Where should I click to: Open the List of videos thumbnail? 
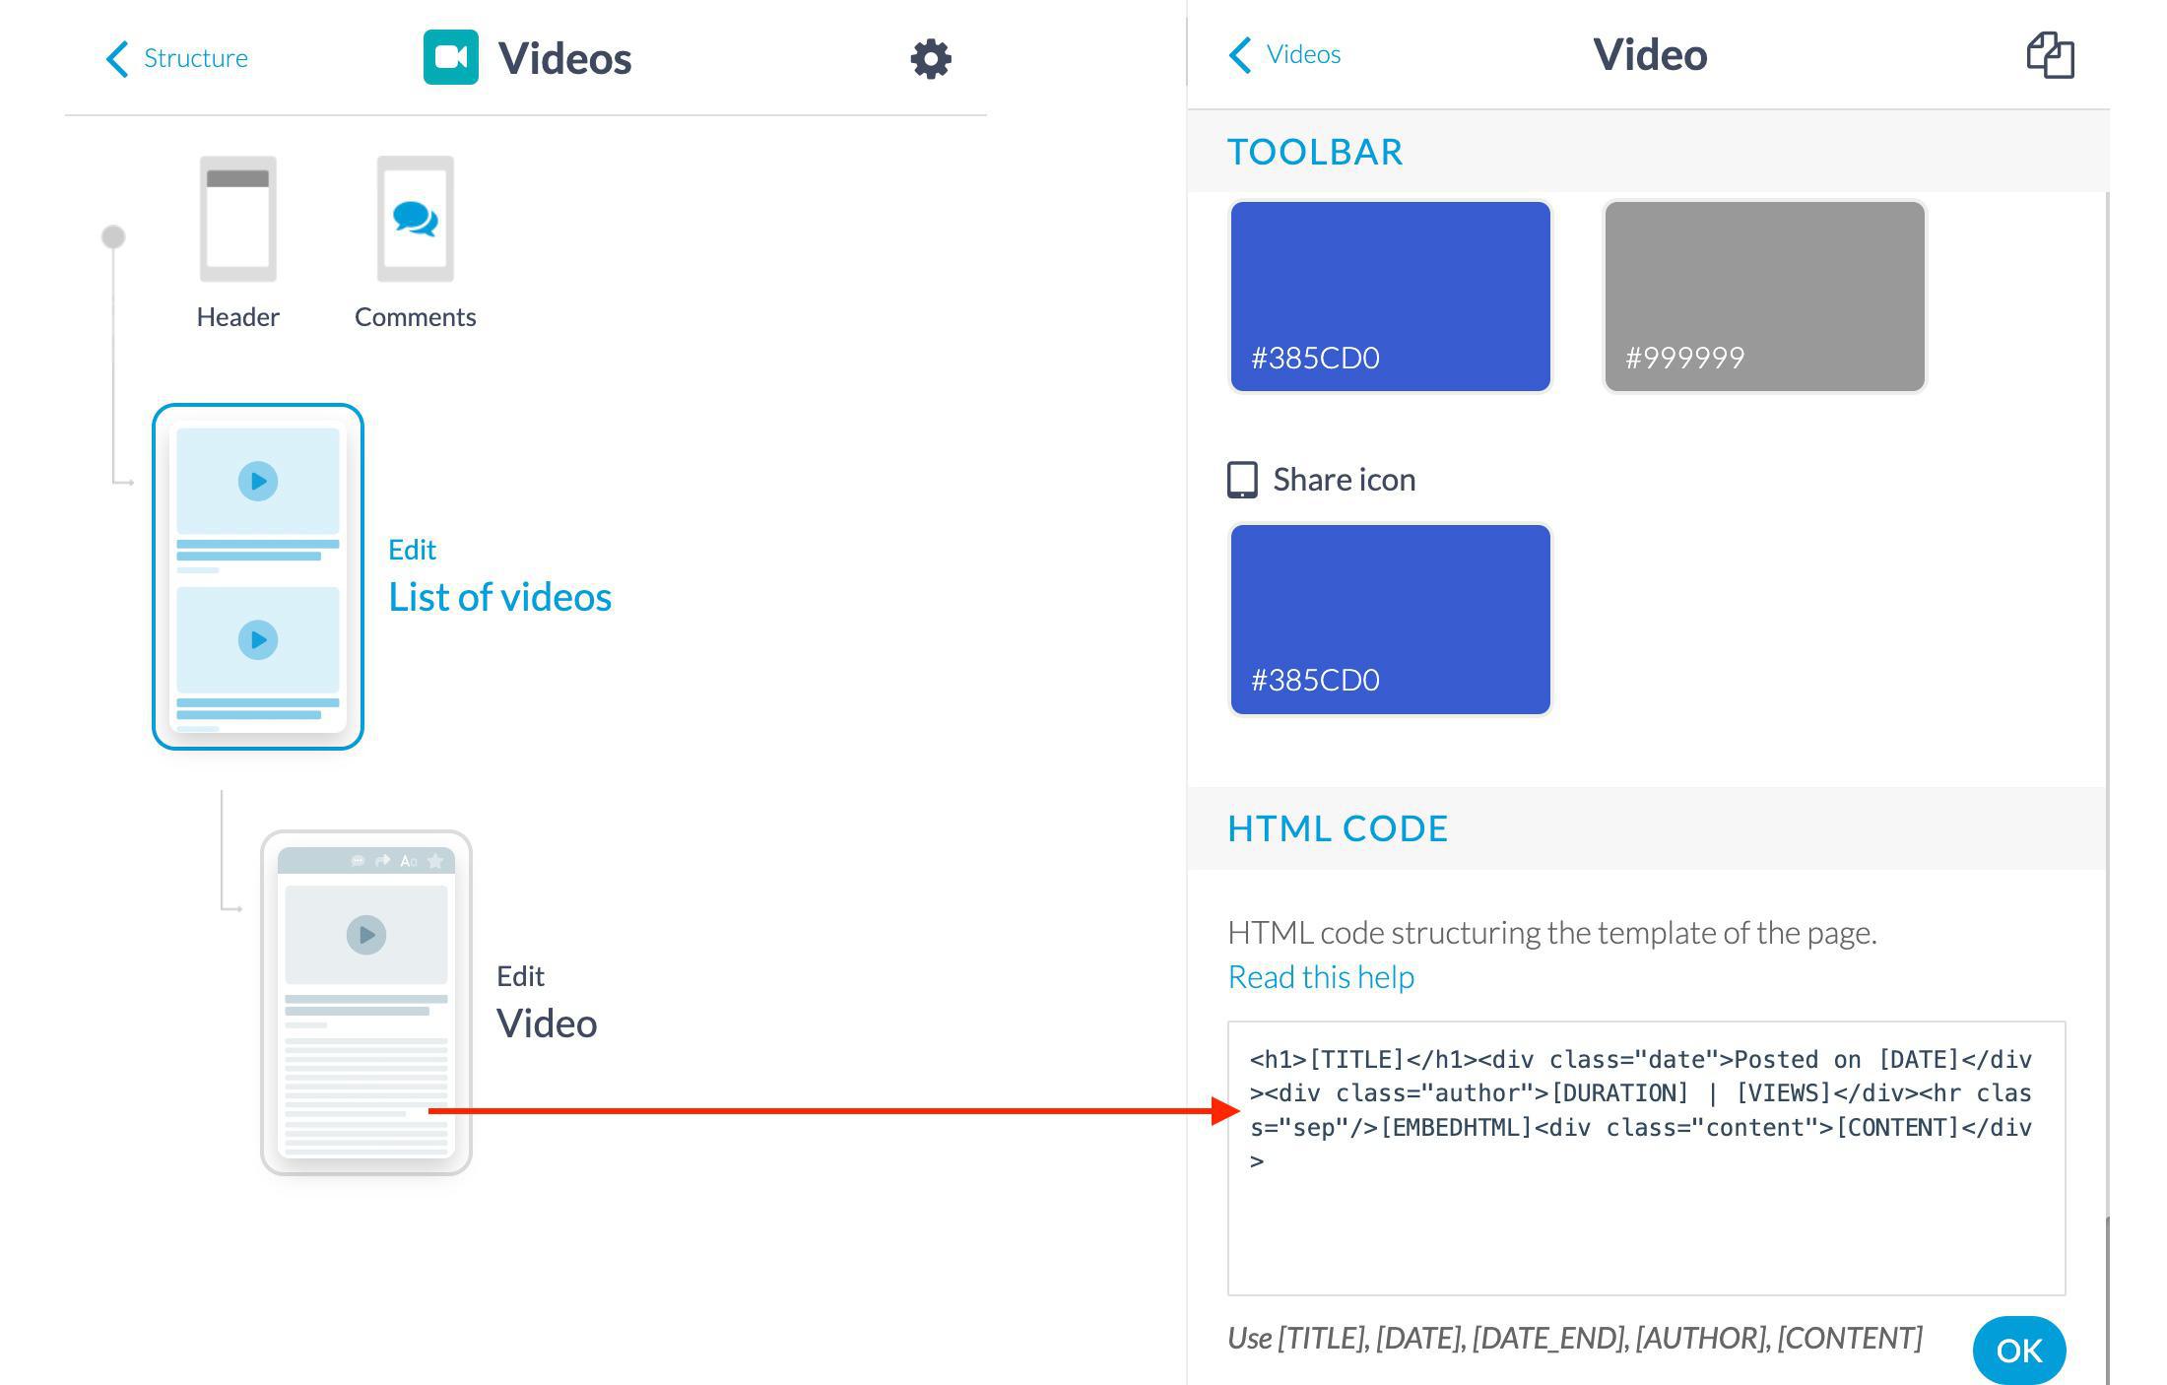258,576
